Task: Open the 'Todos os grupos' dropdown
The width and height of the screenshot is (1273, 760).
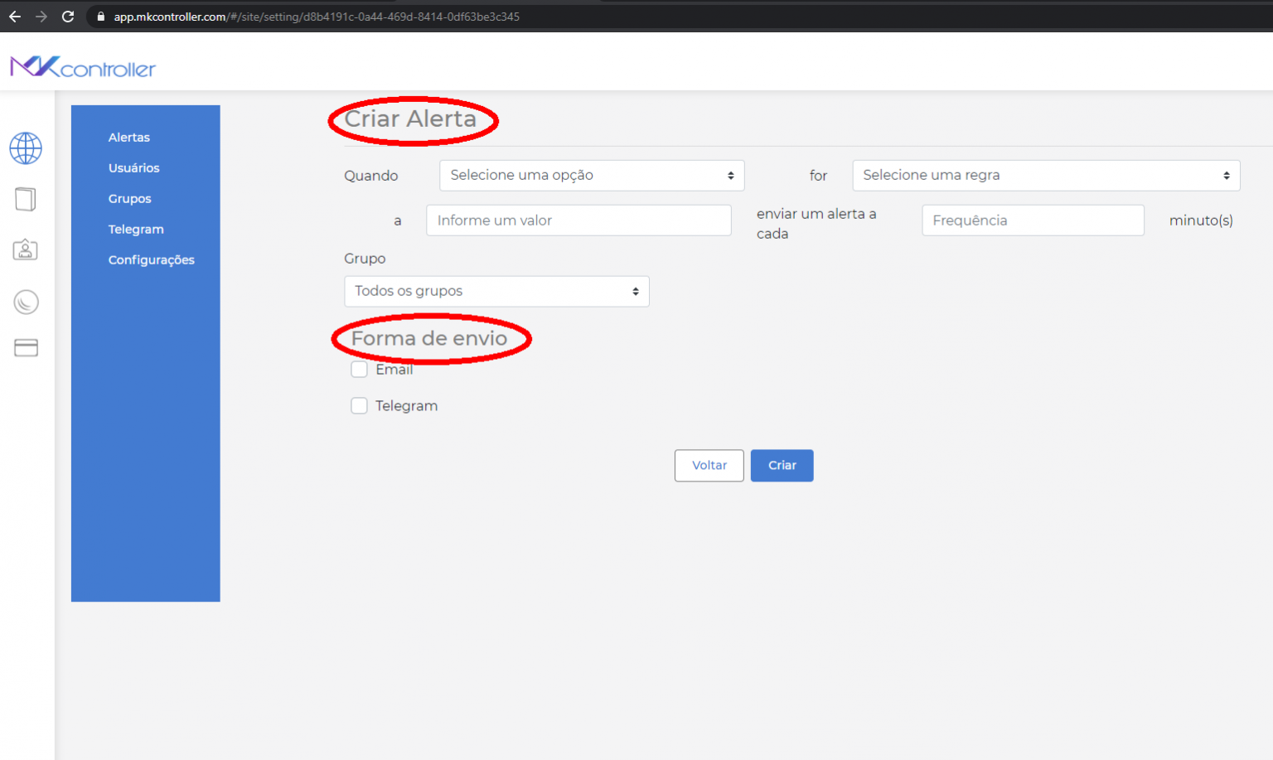Action: coord(496,291)
